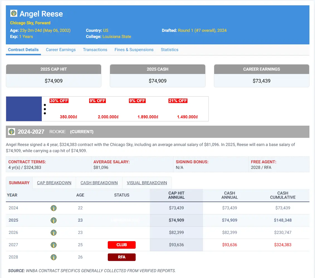Click Chicago Sky logo in 2025 row
Viewport: 315px width, 278px height.
[53, 220]
